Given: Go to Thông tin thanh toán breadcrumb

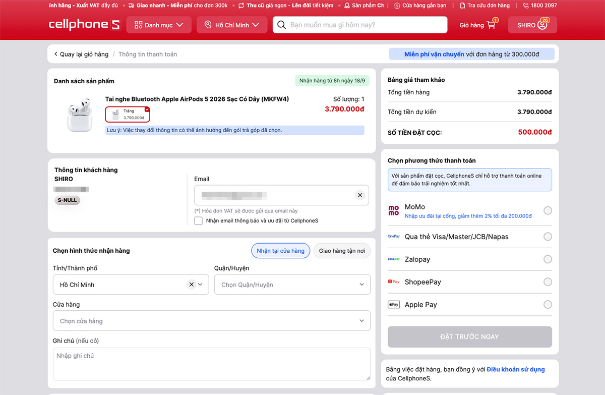Looking at the screenshot, I should point(148,54).
